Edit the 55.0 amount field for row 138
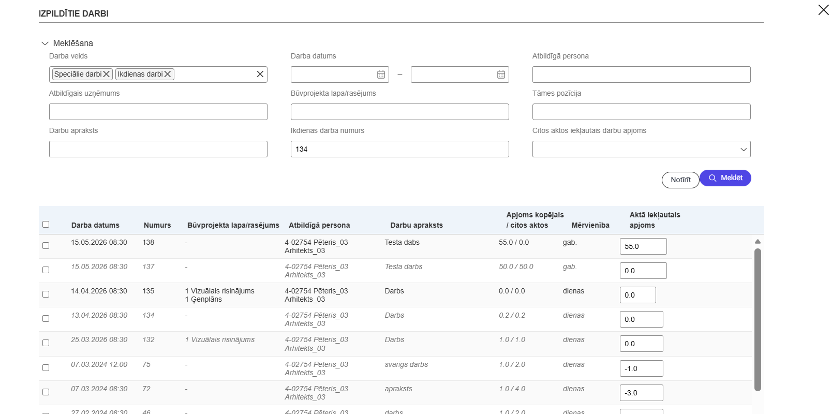This screenshot has width=831, height=414. click(643, 246)
